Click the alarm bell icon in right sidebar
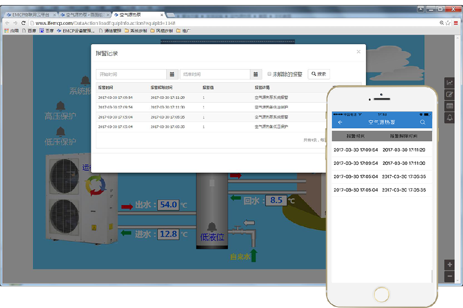The width and height of the screenshot is (463, 308). 449,118
